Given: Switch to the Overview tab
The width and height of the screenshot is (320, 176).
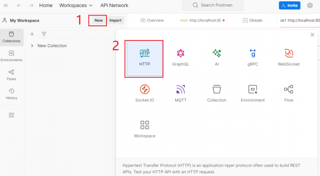Looking at the screenshot, I should (152, 20).
